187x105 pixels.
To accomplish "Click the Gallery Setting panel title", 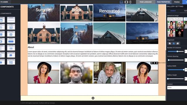I will [x=175, y=6].
